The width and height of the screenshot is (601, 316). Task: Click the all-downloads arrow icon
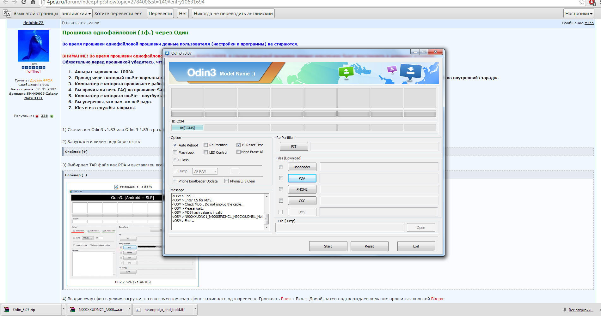coord(564,310)
